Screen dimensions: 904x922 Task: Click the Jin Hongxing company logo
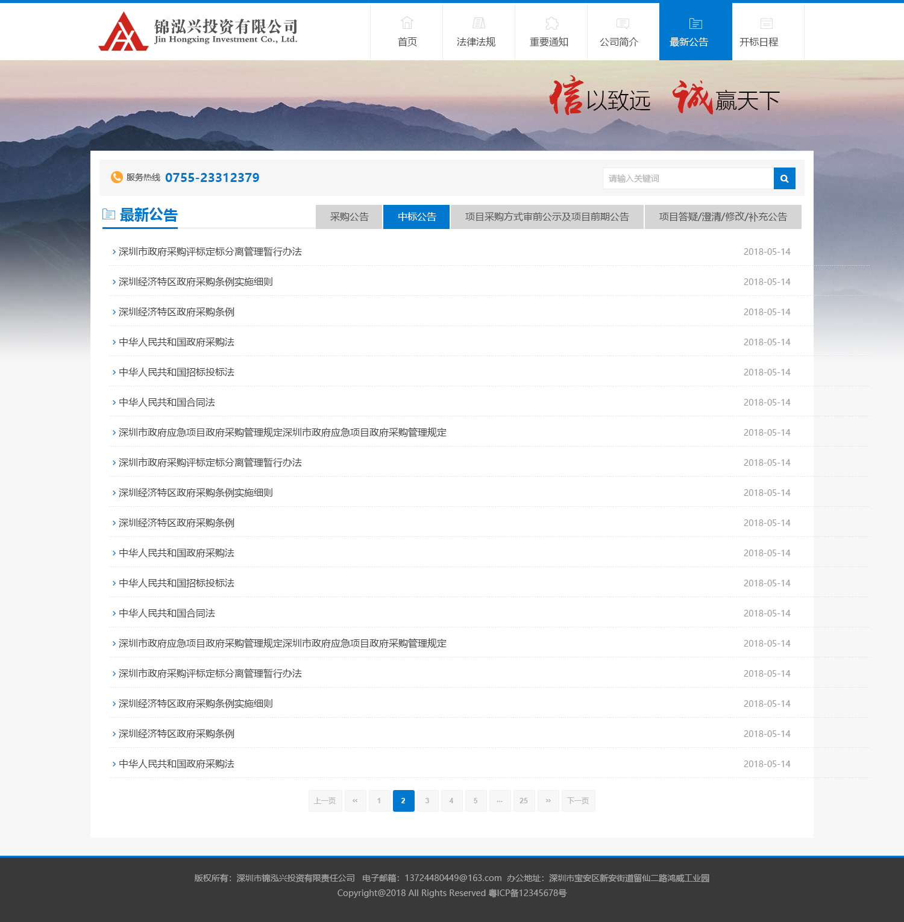pos(199,31)
